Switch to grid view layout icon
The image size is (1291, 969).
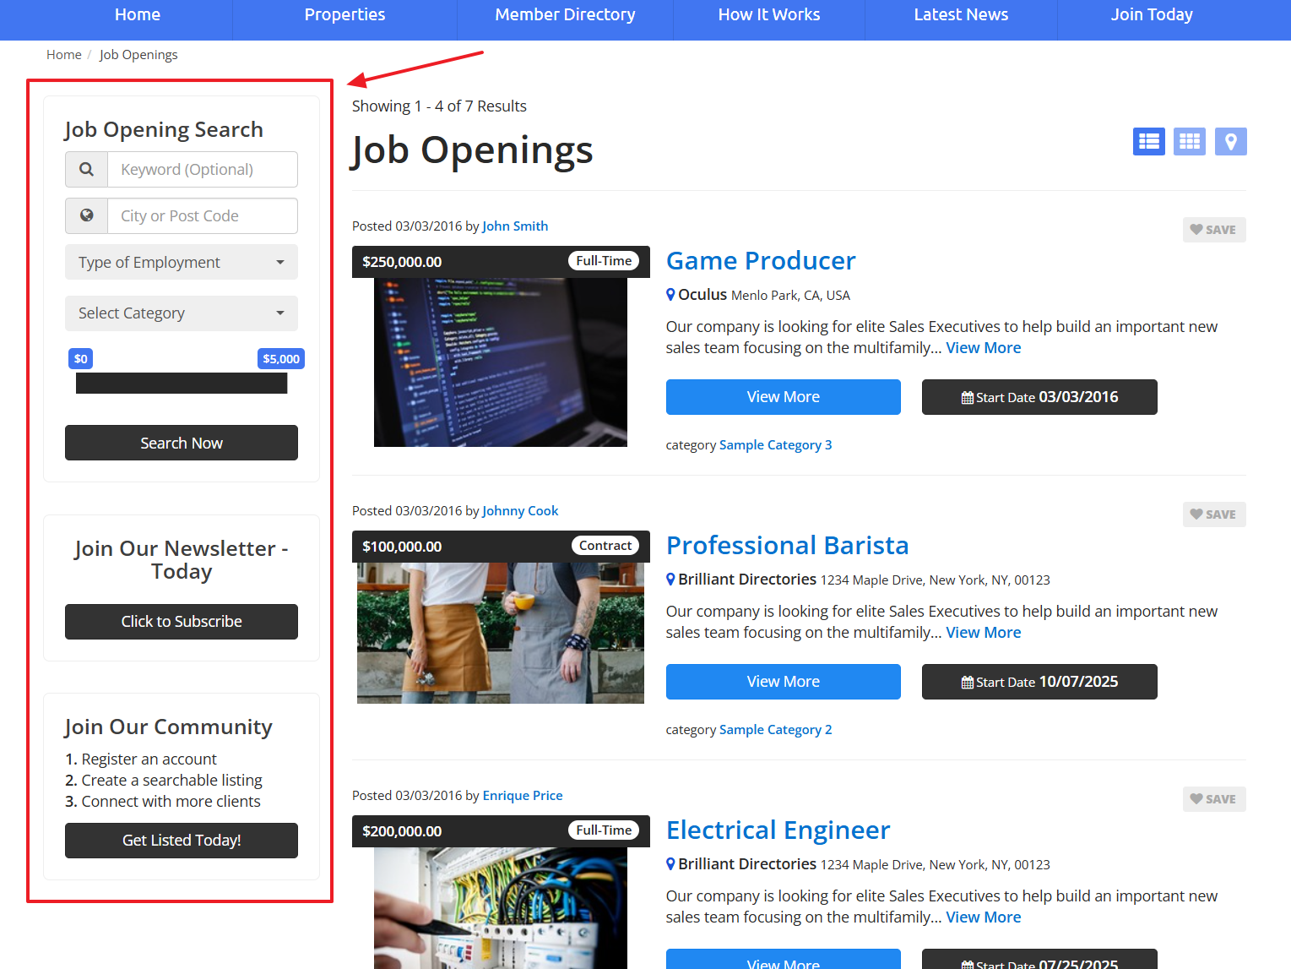click(x=1190, y=141)
